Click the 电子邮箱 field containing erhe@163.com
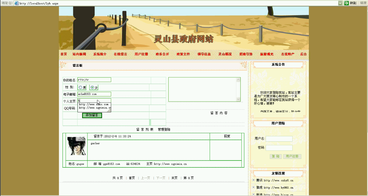Image resolution: width=368 pixels, height=196 pixels. tap(94, 94)
